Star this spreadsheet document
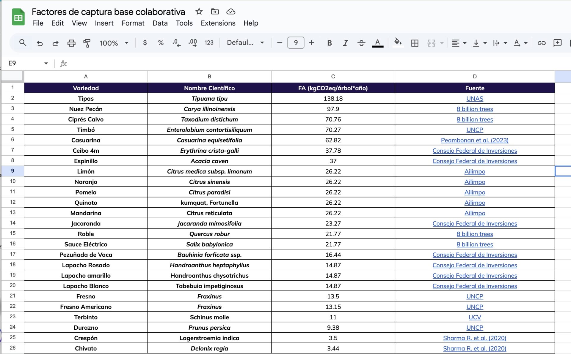The width and height of the screenshot is (571, 354). tap(199, 12)
